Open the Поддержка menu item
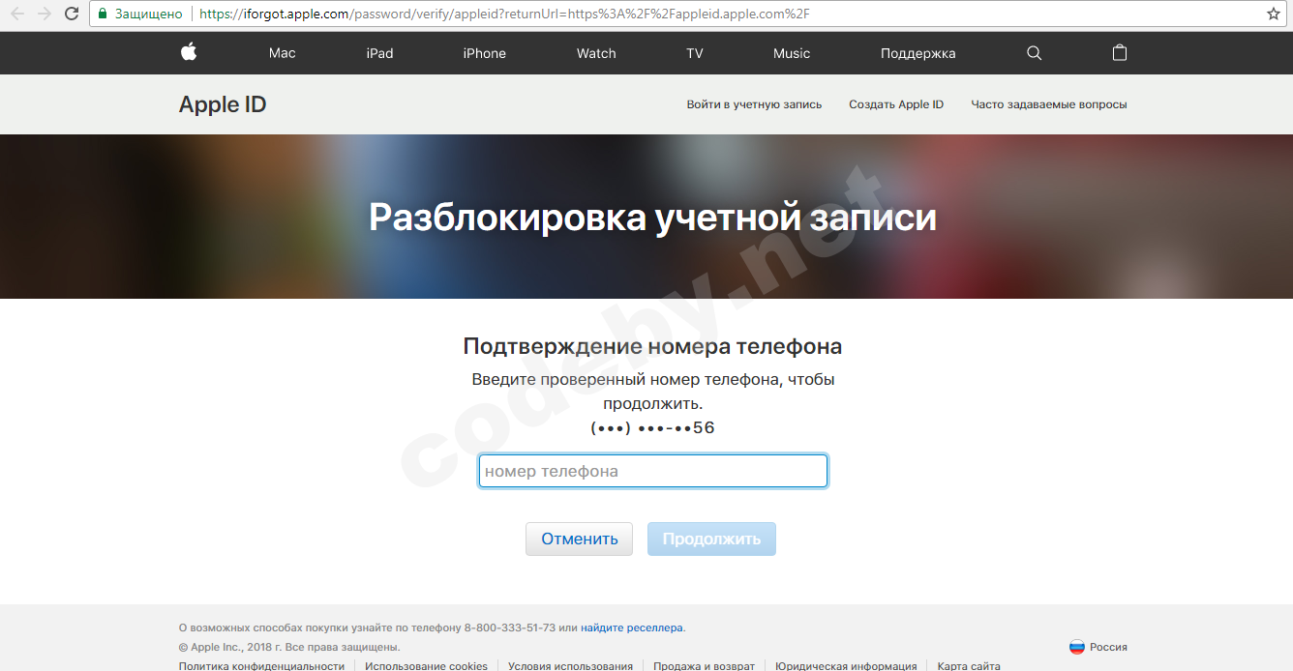 tap(917, 53)
